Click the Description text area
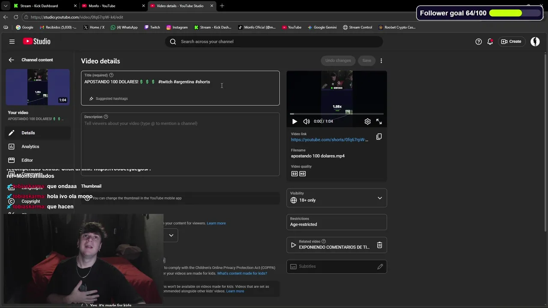548x308 pixels. tap(180, 144)
